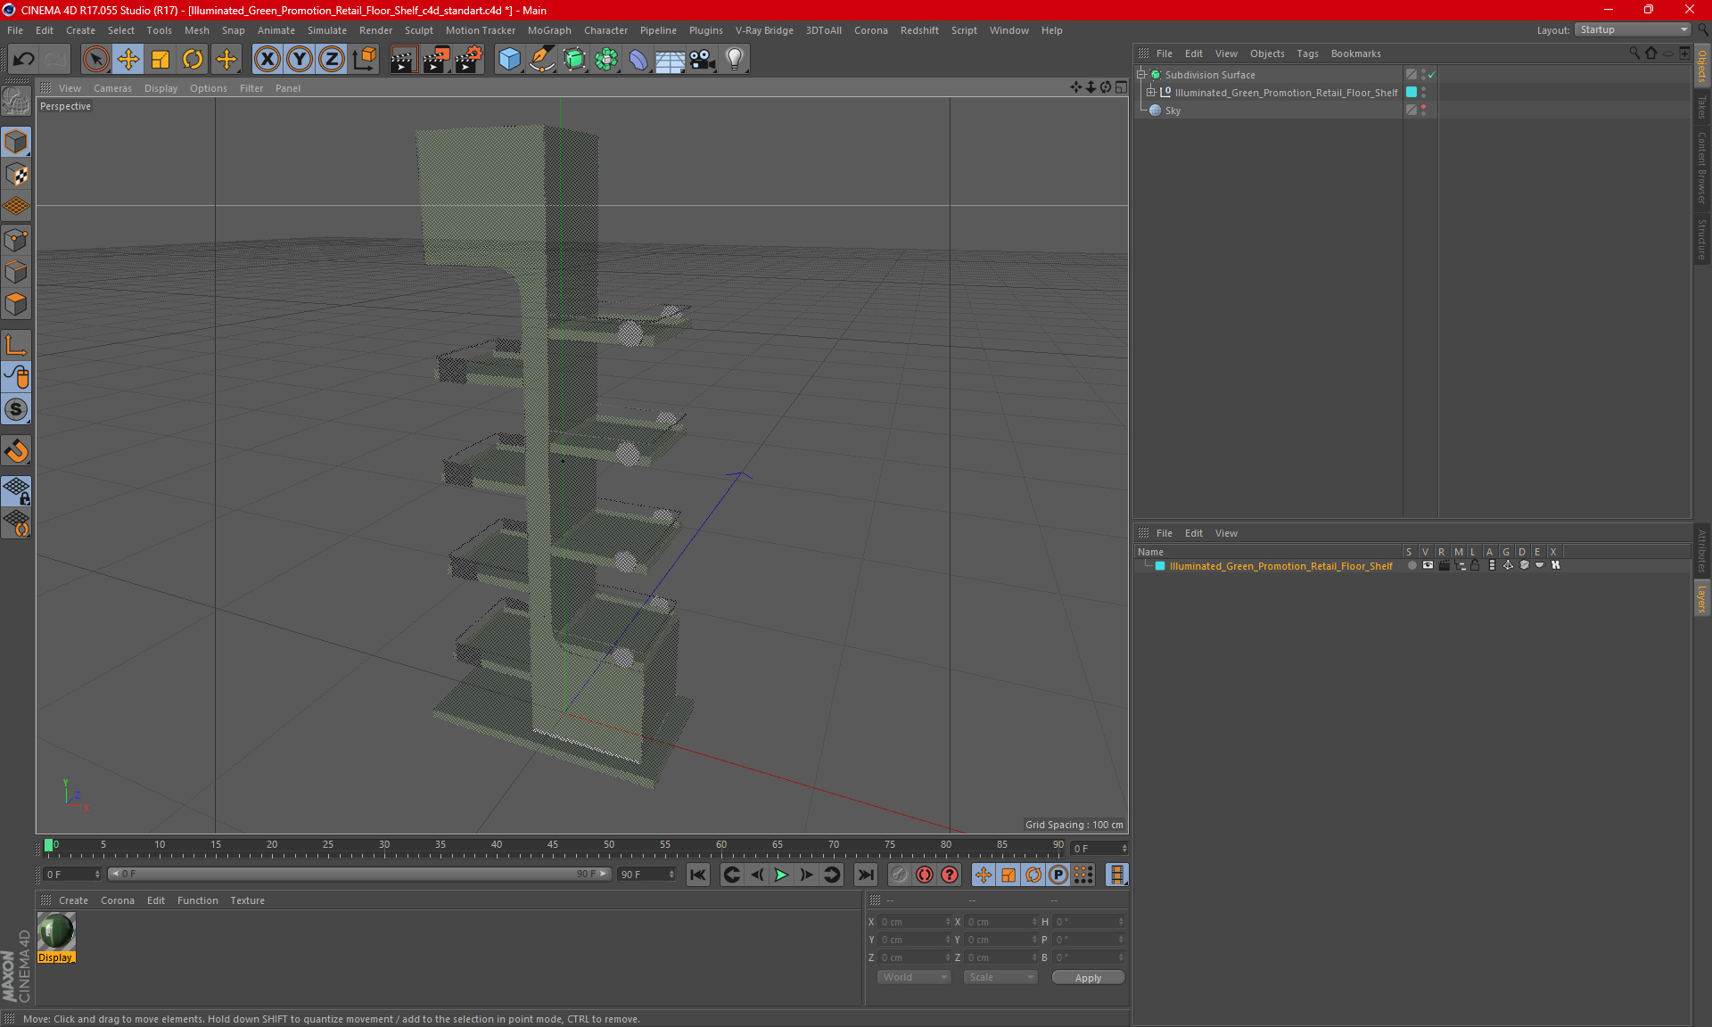Toggle Enable Snap magnet

(16, 450)
